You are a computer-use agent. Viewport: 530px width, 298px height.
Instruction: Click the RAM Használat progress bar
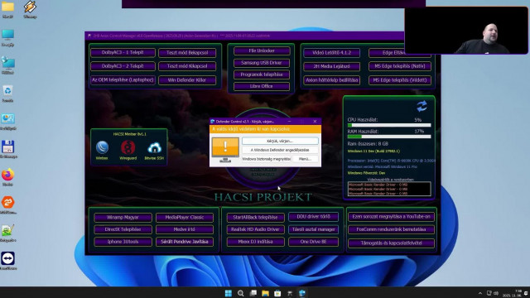389,137
